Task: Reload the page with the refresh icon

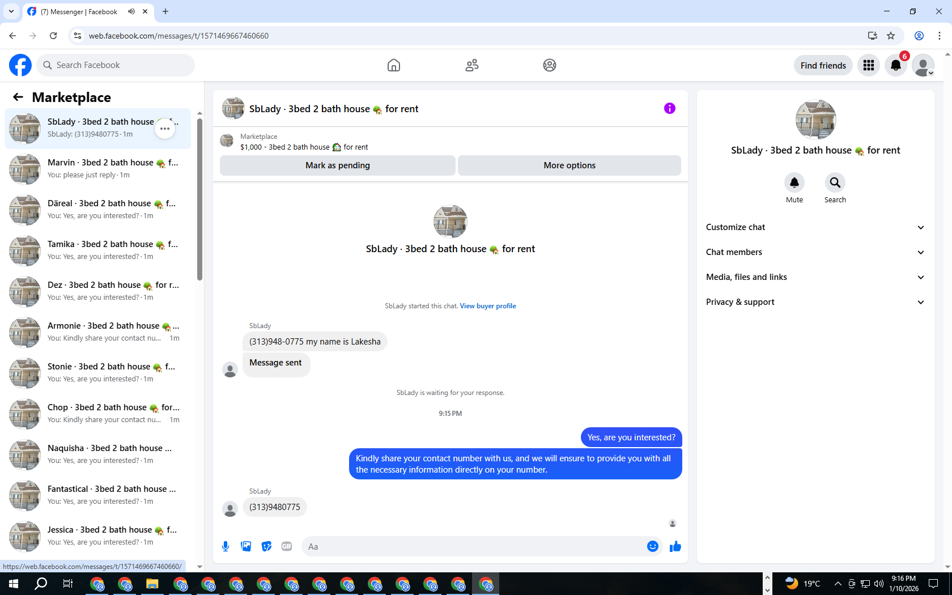Action: (53, 36)
